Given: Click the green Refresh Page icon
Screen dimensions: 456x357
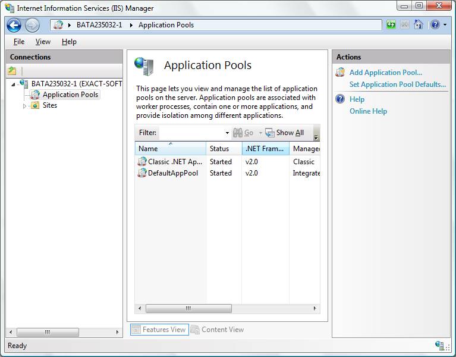Looking at the screenshot, I should coord(391,25).
